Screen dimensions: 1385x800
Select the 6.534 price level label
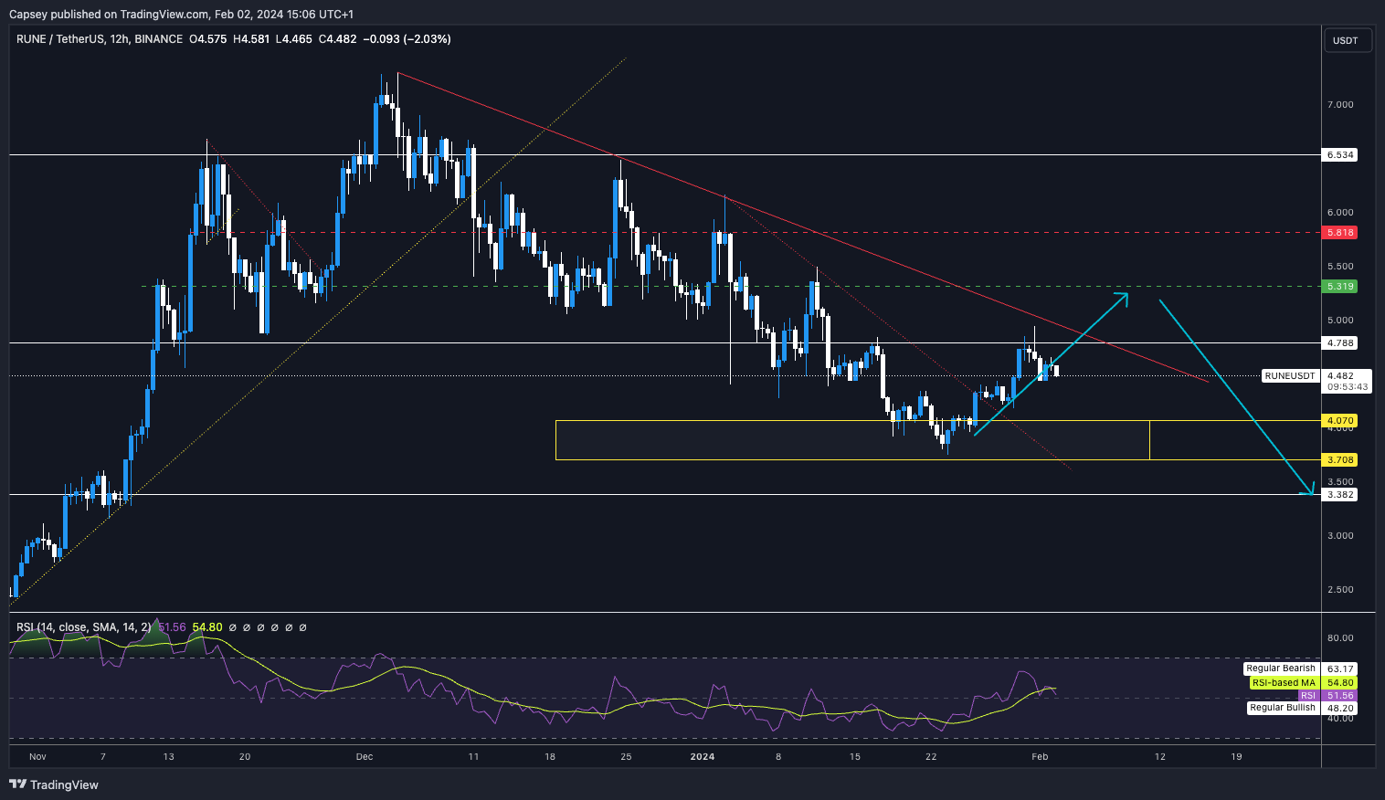point(1340,155)
